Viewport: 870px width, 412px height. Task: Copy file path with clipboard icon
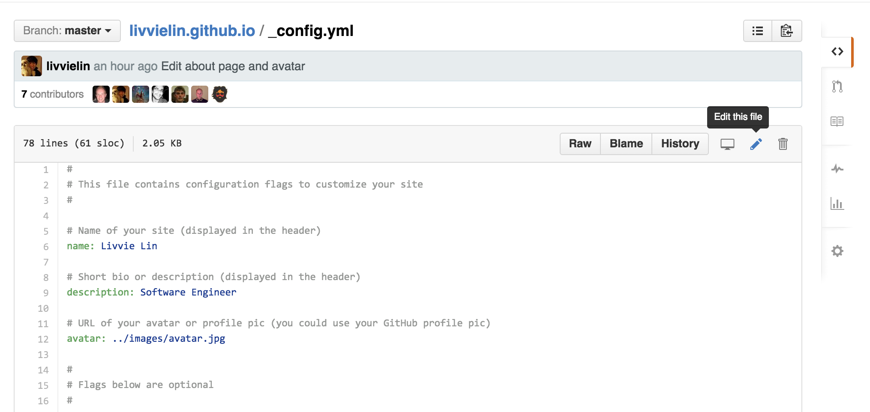[786, 31]
